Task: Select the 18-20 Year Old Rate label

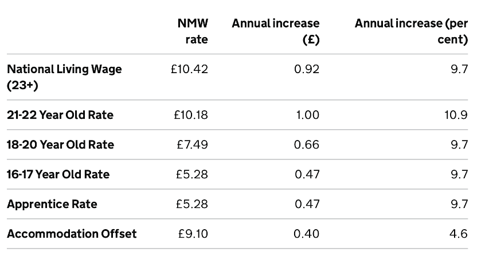Action: point(60,145)
